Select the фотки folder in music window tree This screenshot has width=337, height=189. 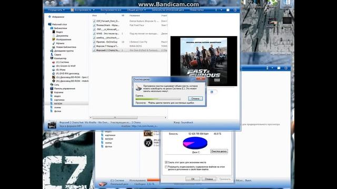coord(57,111)
